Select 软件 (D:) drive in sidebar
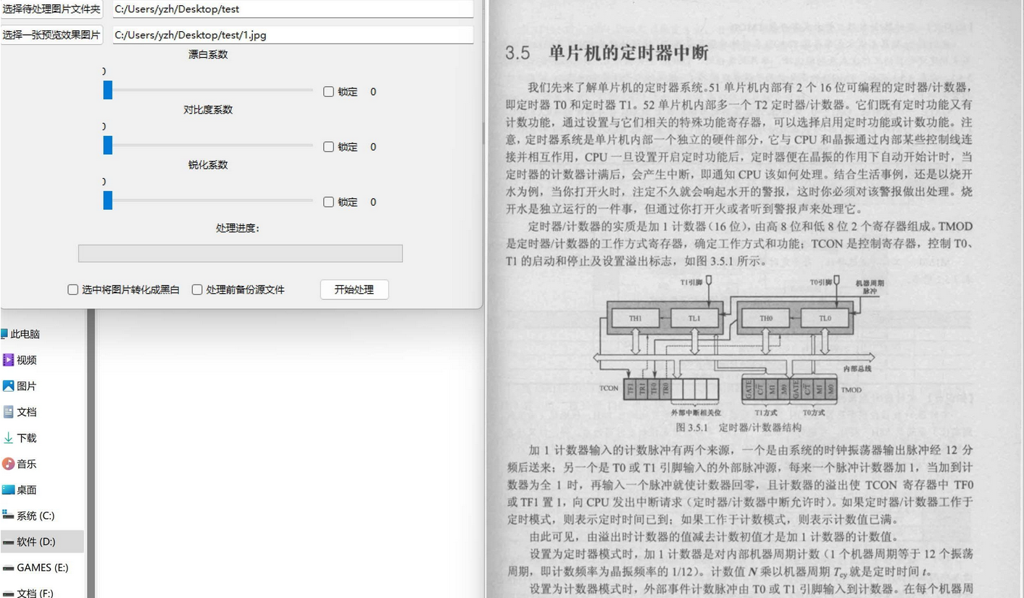Image resolution: width=1024 pixels, height=598 pixels. coord(43,542)
